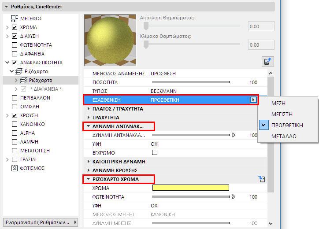Collapse the ΑΝΑΚΛΑΣΤΙΚΟΤΗΤΑ tree node
This screenshot has width=319, height=229.
click(x=7, y=63)
